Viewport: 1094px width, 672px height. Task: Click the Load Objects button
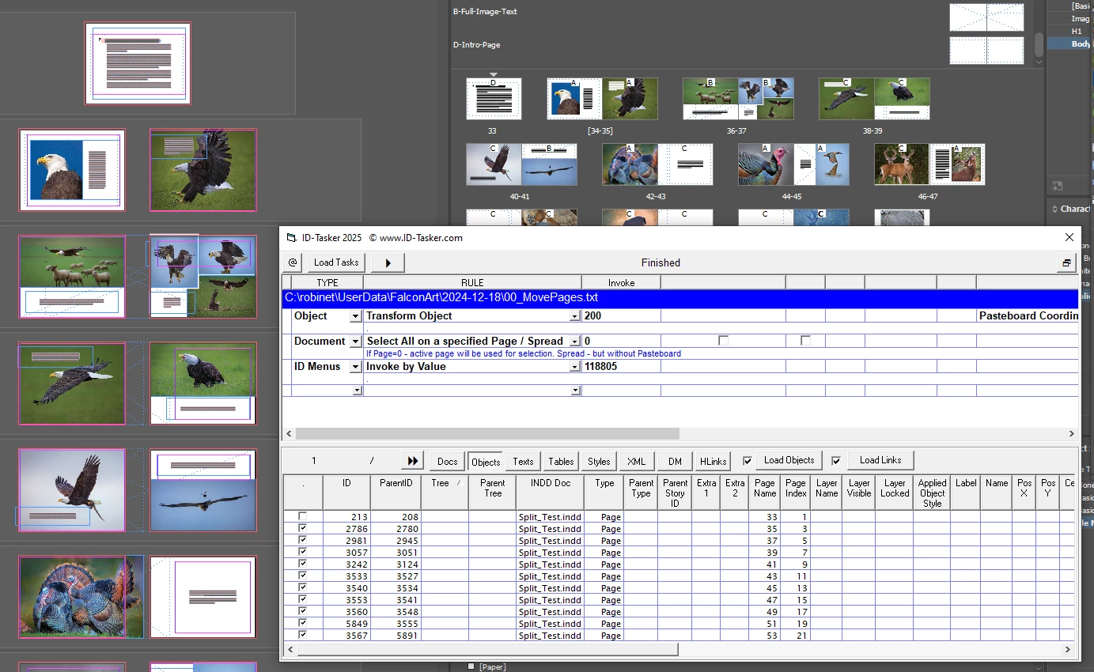789,460
